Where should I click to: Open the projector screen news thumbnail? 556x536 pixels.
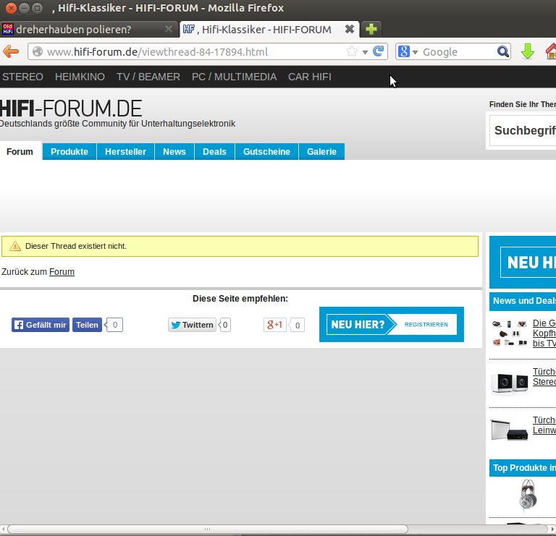tap(509, 429)
